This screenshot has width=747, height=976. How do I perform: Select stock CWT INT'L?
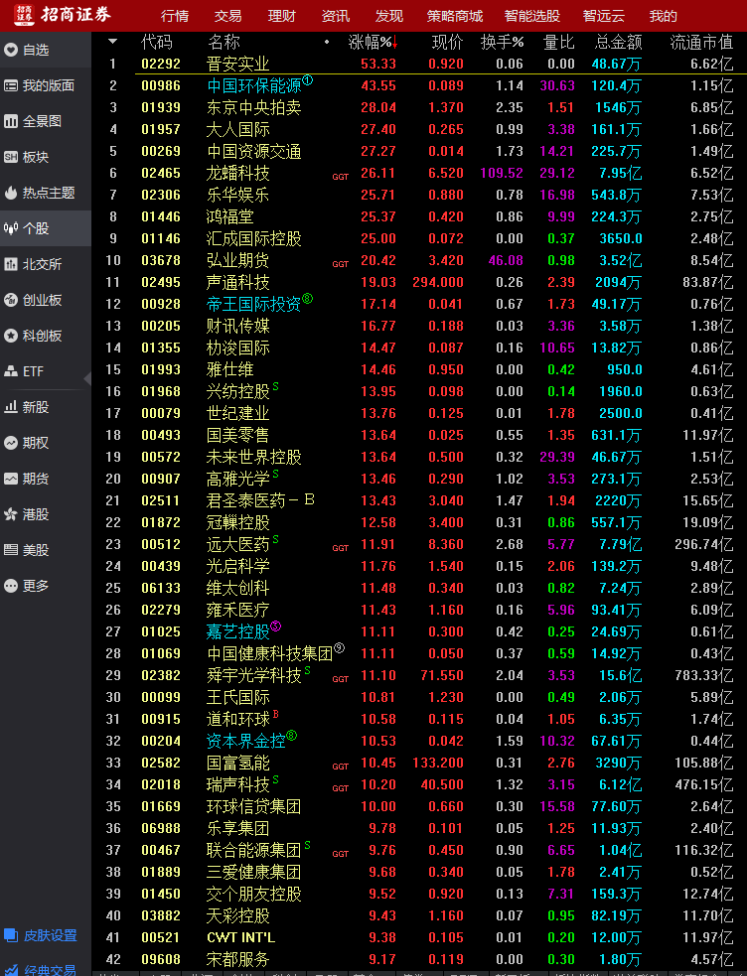pos(241,937)
